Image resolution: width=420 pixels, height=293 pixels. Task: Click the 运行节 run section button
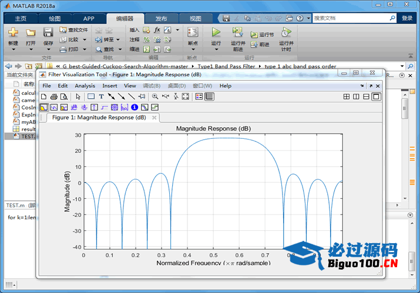pyautogui.click(x=262, y=35)
